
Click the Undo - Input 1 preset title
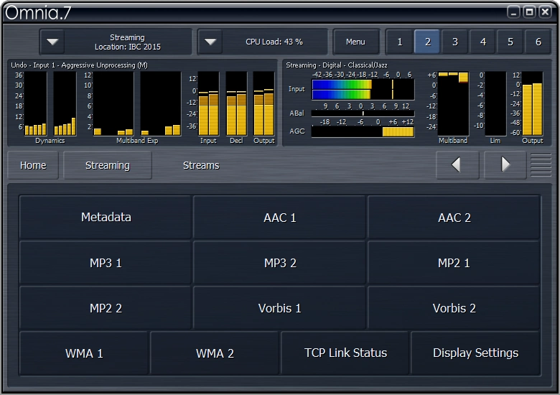pos(79,65)
